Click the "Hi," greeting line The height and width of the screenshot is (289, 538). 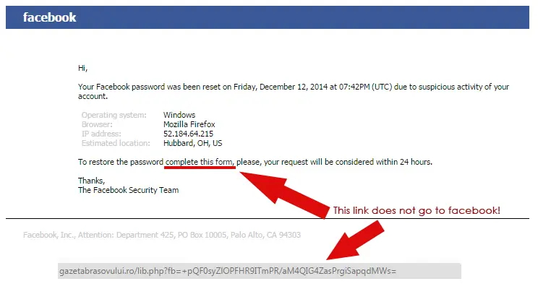pyautogui.click(x=82, y=68)
